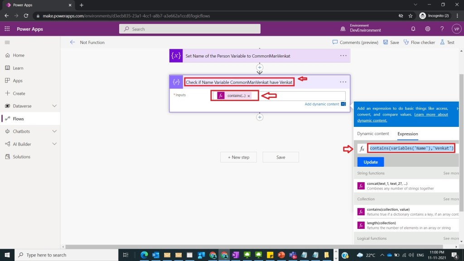Click the + New step button
The width and height of the screenshot is (464, 261).
click(x=238, y=157)
